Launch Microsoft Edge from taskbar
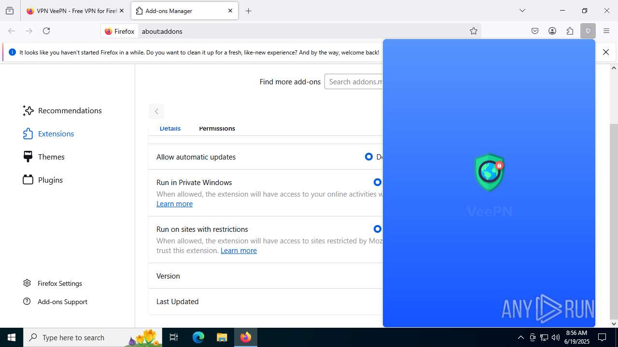The width and height of the screenshot is (618, 347). click(x=198, y=337)
